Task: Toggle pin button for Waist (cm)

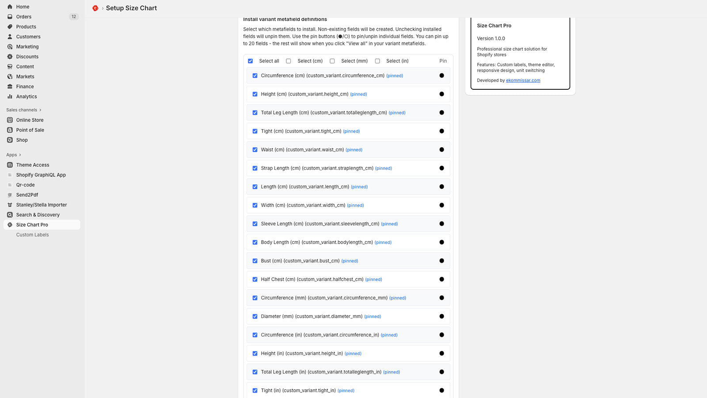Action: pos(441,150)
